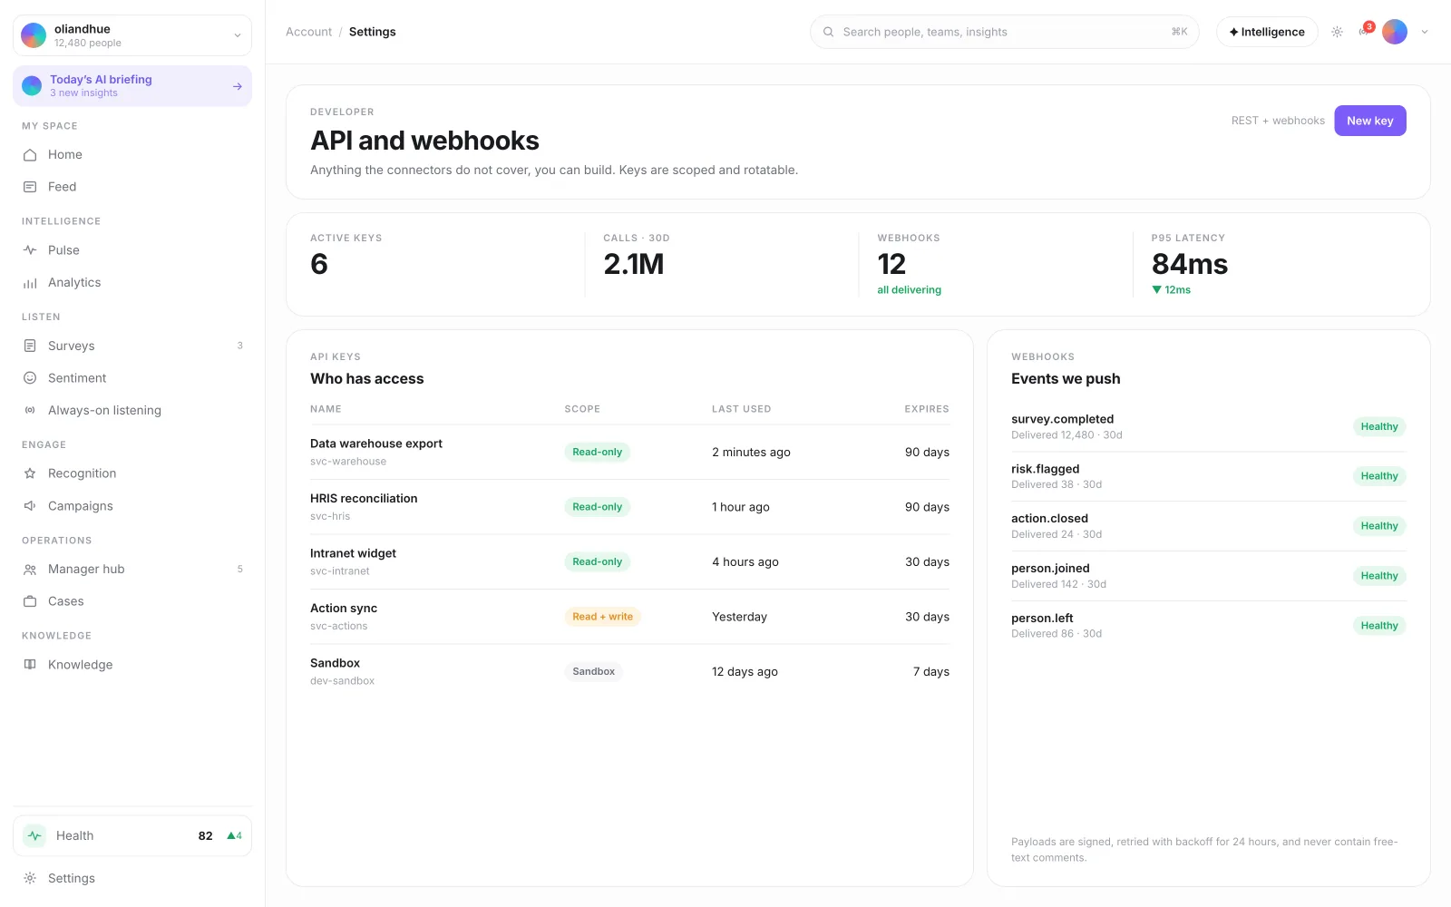Screen dimensions: 1451x907
Task: Click the AI briefing orb icon
Action: [32, 86]
